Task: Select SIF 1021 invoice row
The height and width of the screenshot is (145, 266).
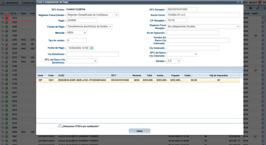Action: 138,80
